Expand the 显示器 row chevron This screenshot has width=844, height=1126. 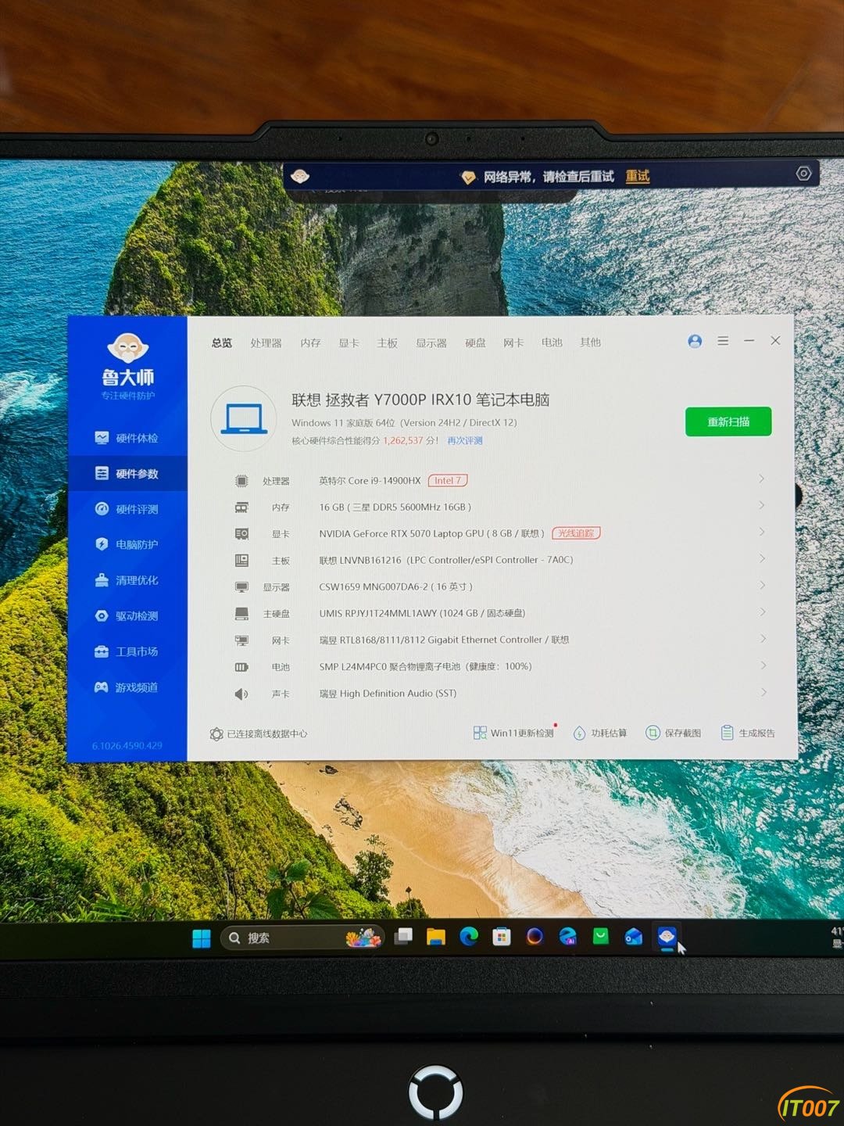click(761, 585)
